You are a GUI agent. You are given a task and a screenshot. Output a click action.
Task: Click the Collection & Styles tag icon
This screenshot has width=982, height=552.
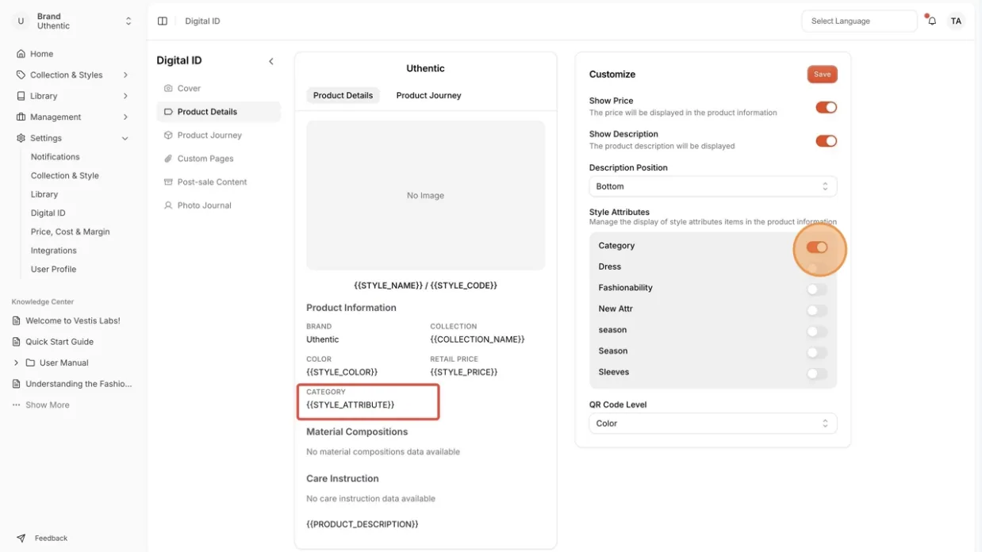[21, 75]
